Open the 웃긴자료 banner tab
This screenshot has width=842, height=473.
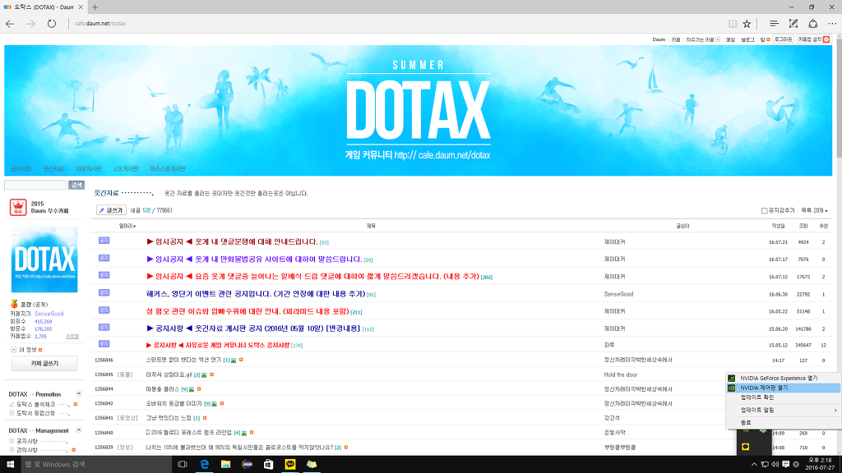tap(53, 169)
